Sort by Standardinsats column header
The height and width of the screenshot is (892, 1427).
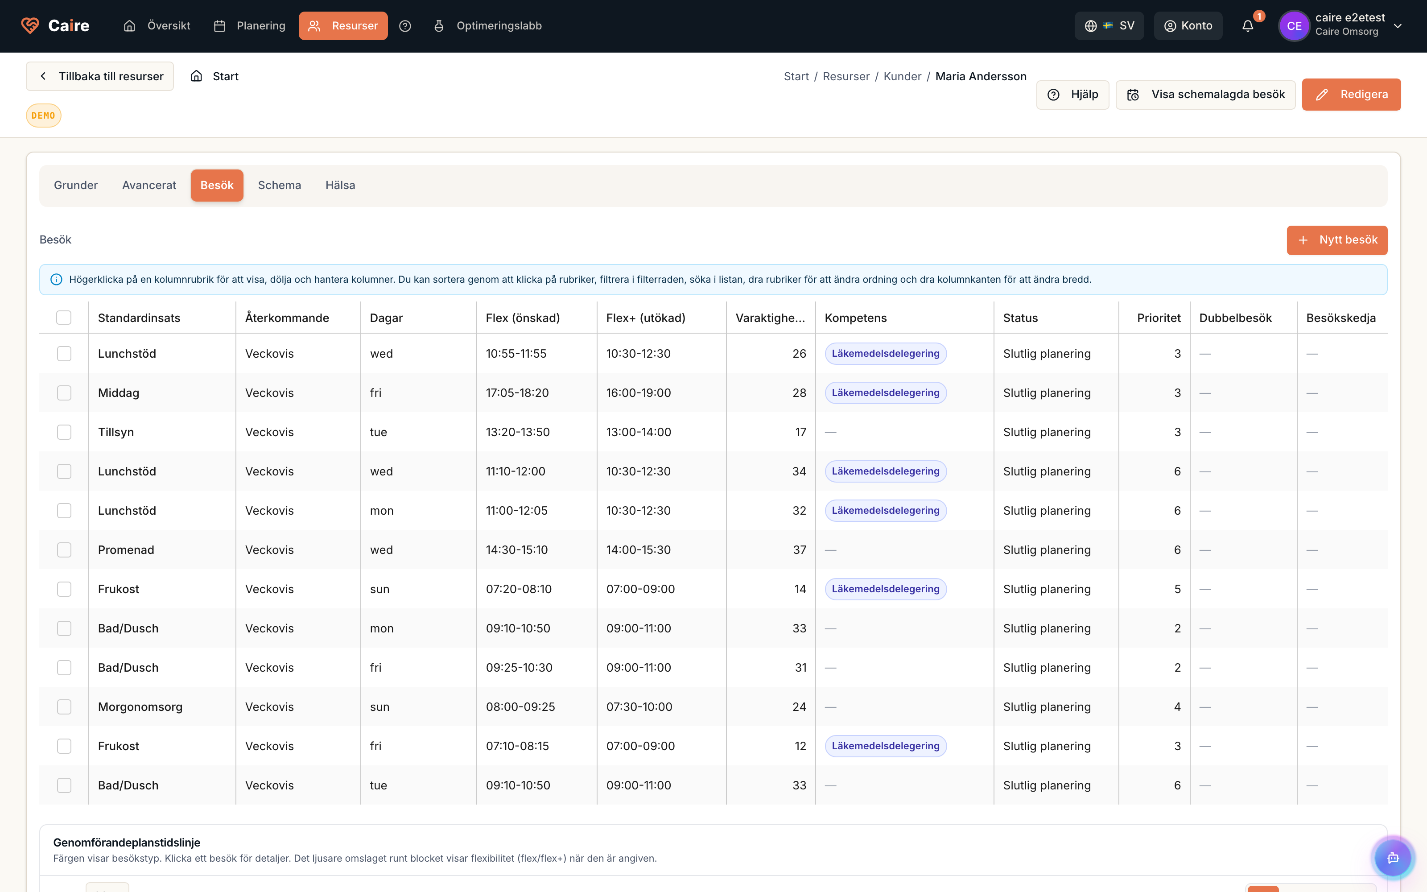click(x=139, y=318)
